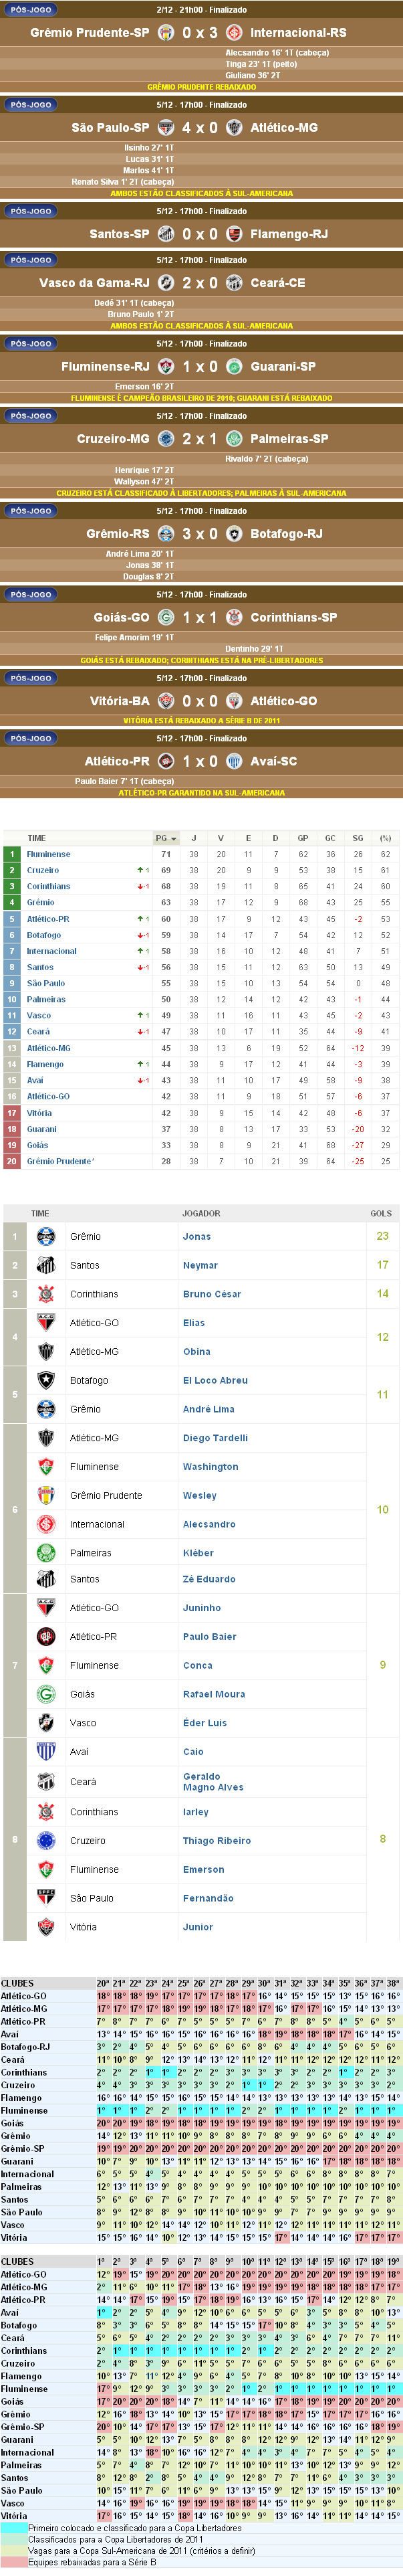Sort the standings by the SG column
This screenshot has height=2576, width=403.
click(357, 839)
